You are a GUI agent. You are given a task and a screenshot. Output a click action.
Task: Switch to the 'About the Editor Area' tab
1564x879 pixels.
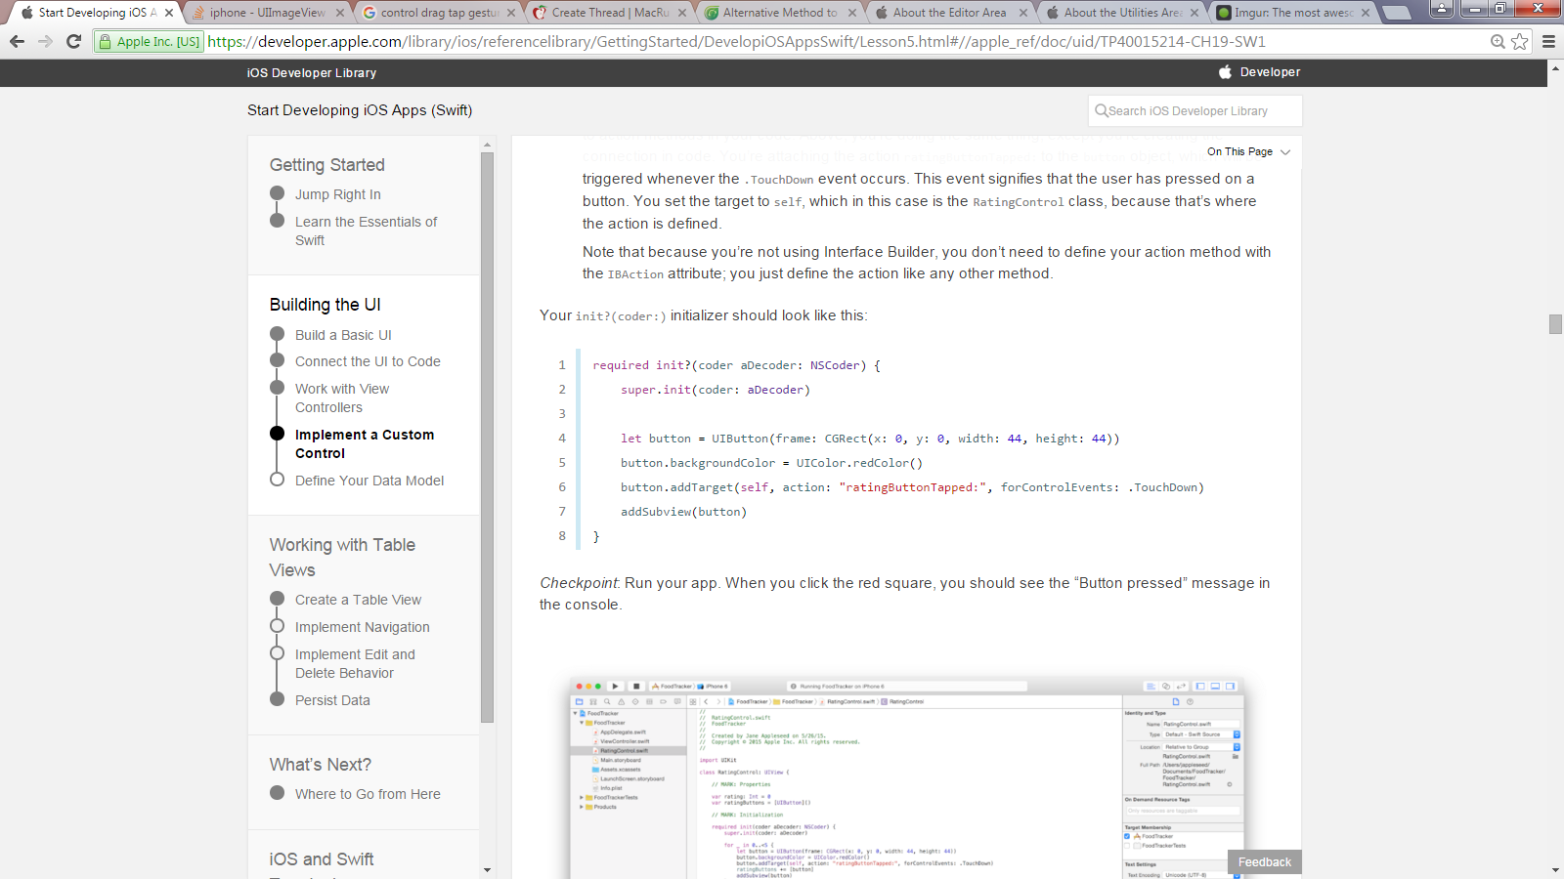pos(948,13)
